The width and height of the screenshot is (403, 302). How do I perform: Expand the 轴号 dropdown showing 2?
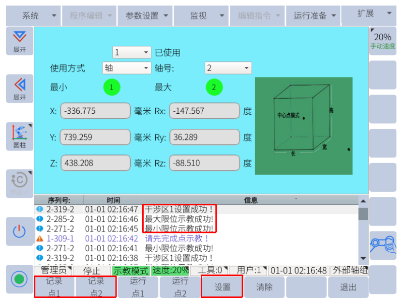coord(228,68)
